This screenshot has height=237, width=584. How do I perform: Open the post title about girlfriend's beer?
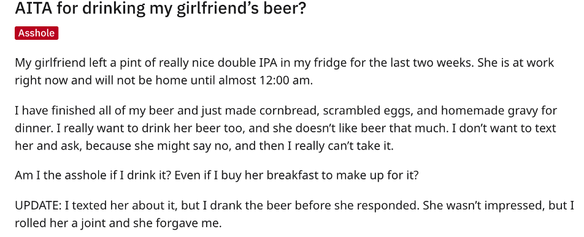[160, 9]
